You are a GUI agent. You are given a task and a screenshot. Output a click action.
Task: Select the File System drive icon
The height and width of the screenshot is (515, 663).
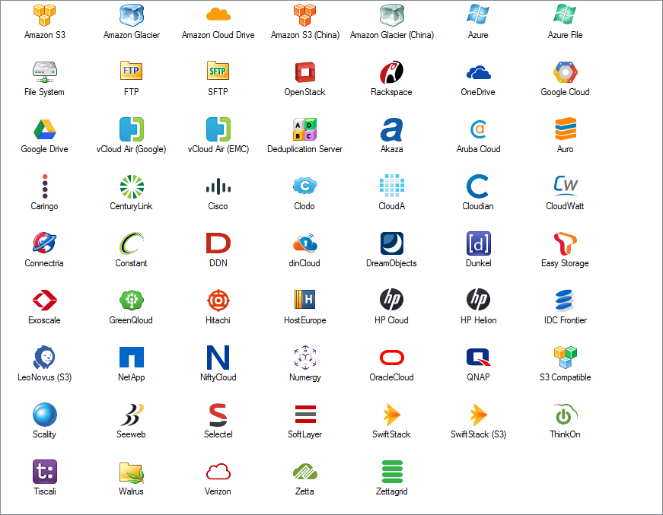point(44,72)
